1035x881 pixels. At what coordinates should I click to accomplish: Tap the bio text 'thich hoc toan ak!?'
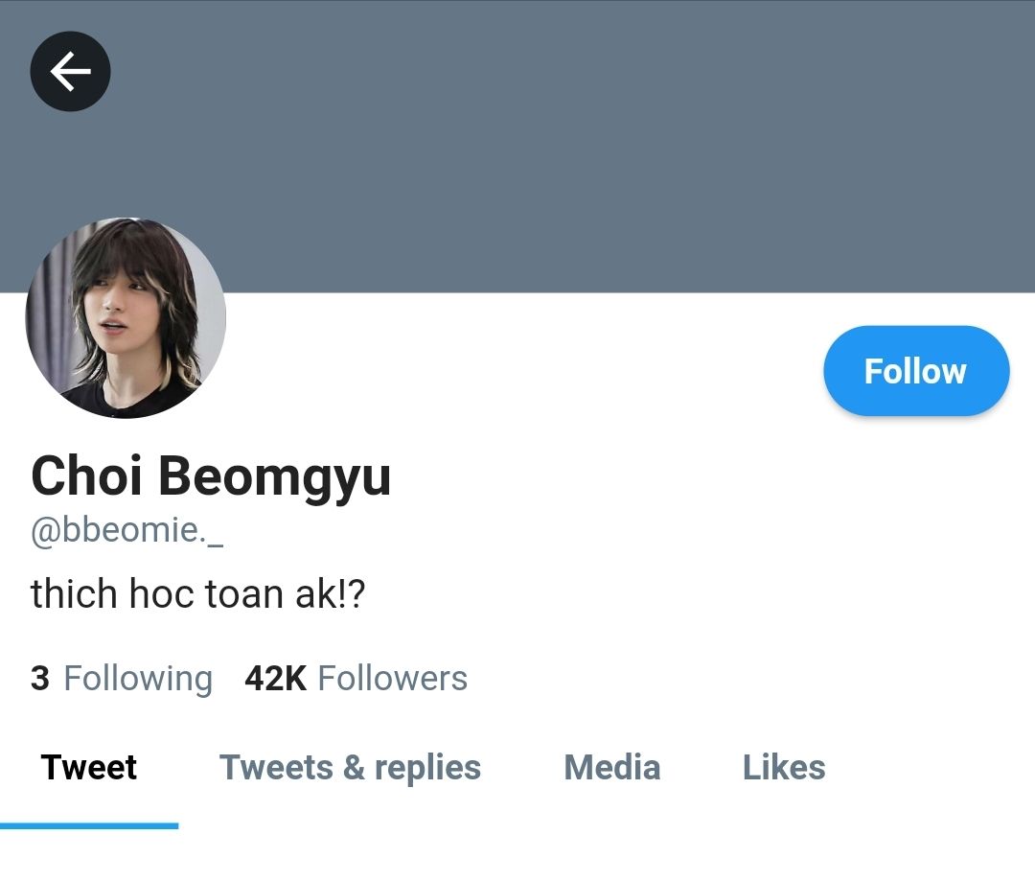tap(197, 594)
